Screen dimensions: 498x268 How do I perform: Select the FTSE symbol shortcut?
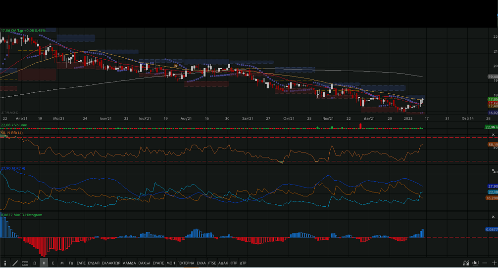pyautogui.click(x=212, y=263)
